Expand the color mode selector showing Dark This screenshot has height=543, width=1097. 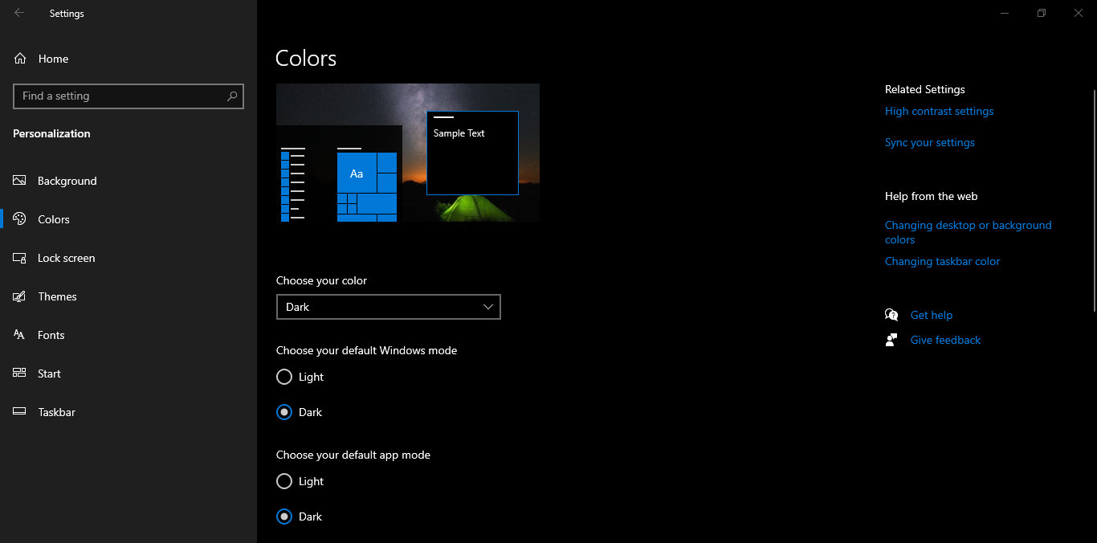point(388,307)
